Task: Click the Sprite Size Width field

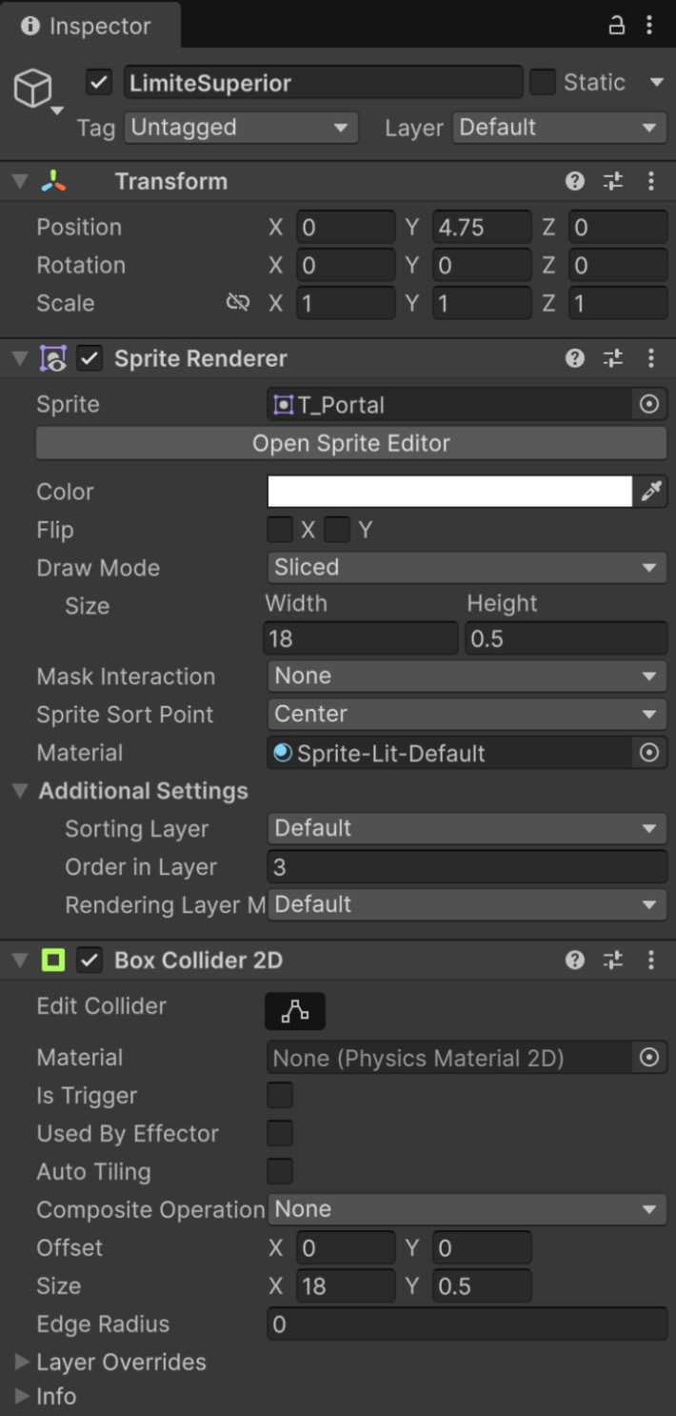Action: pyautogui.click(x=361, y=638)
